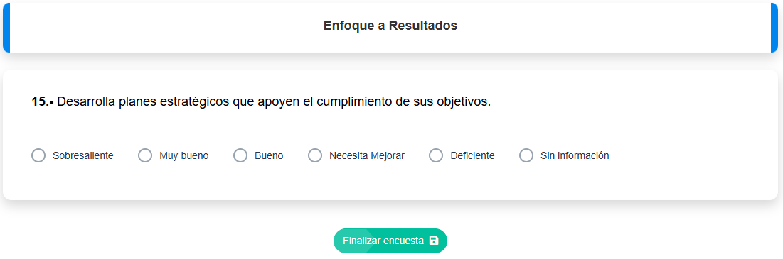Click the Deficiente label text

[x=472, y=156]
